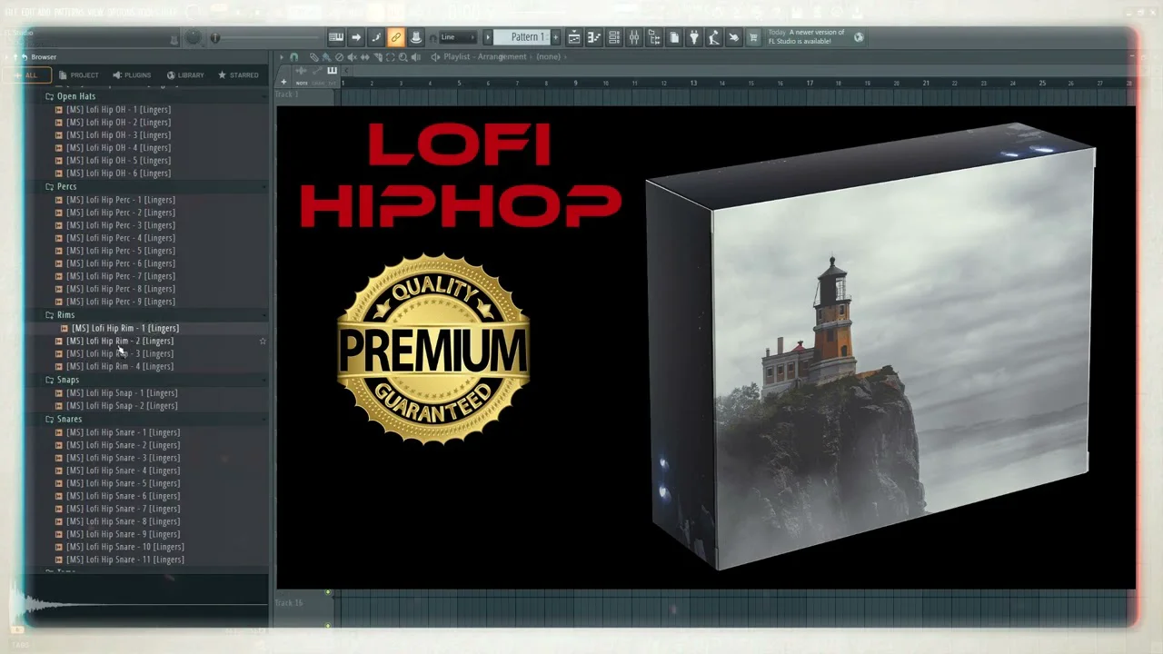This screenshot has width=1163, height=654.
Task: Open the Mixer window
Action: click(634, 37)
